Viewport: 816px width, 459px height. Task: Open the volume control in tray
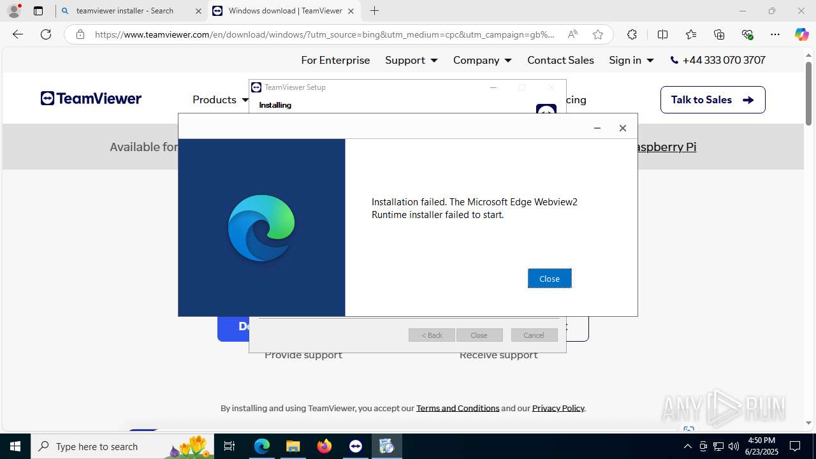(734, 446)
